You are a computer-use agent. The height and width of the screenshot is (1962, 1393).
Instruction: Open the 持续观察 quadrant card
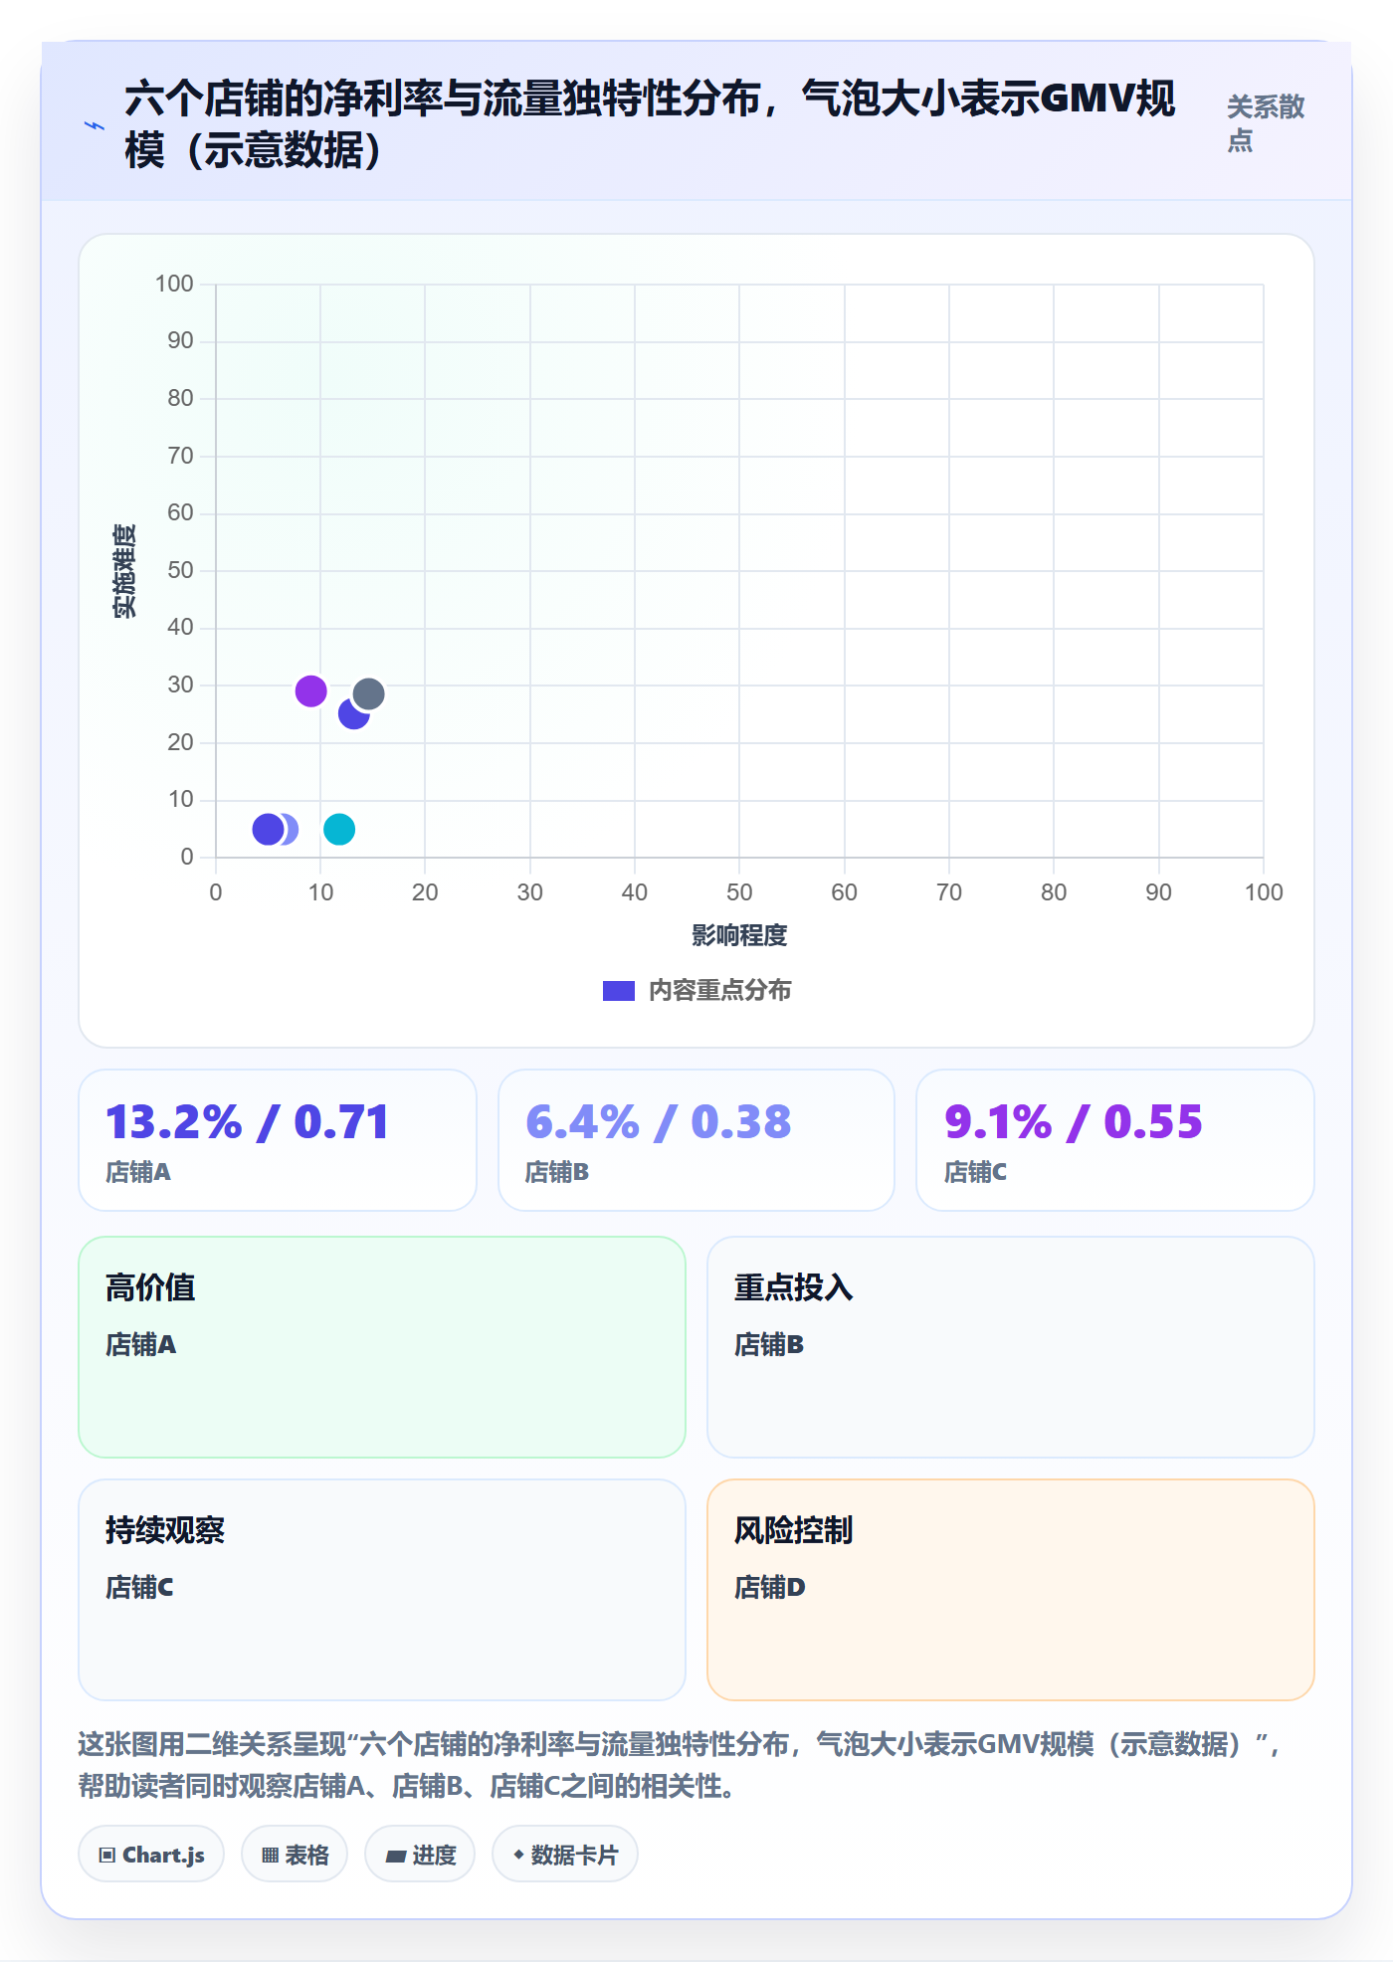(x=382, y=1590)
